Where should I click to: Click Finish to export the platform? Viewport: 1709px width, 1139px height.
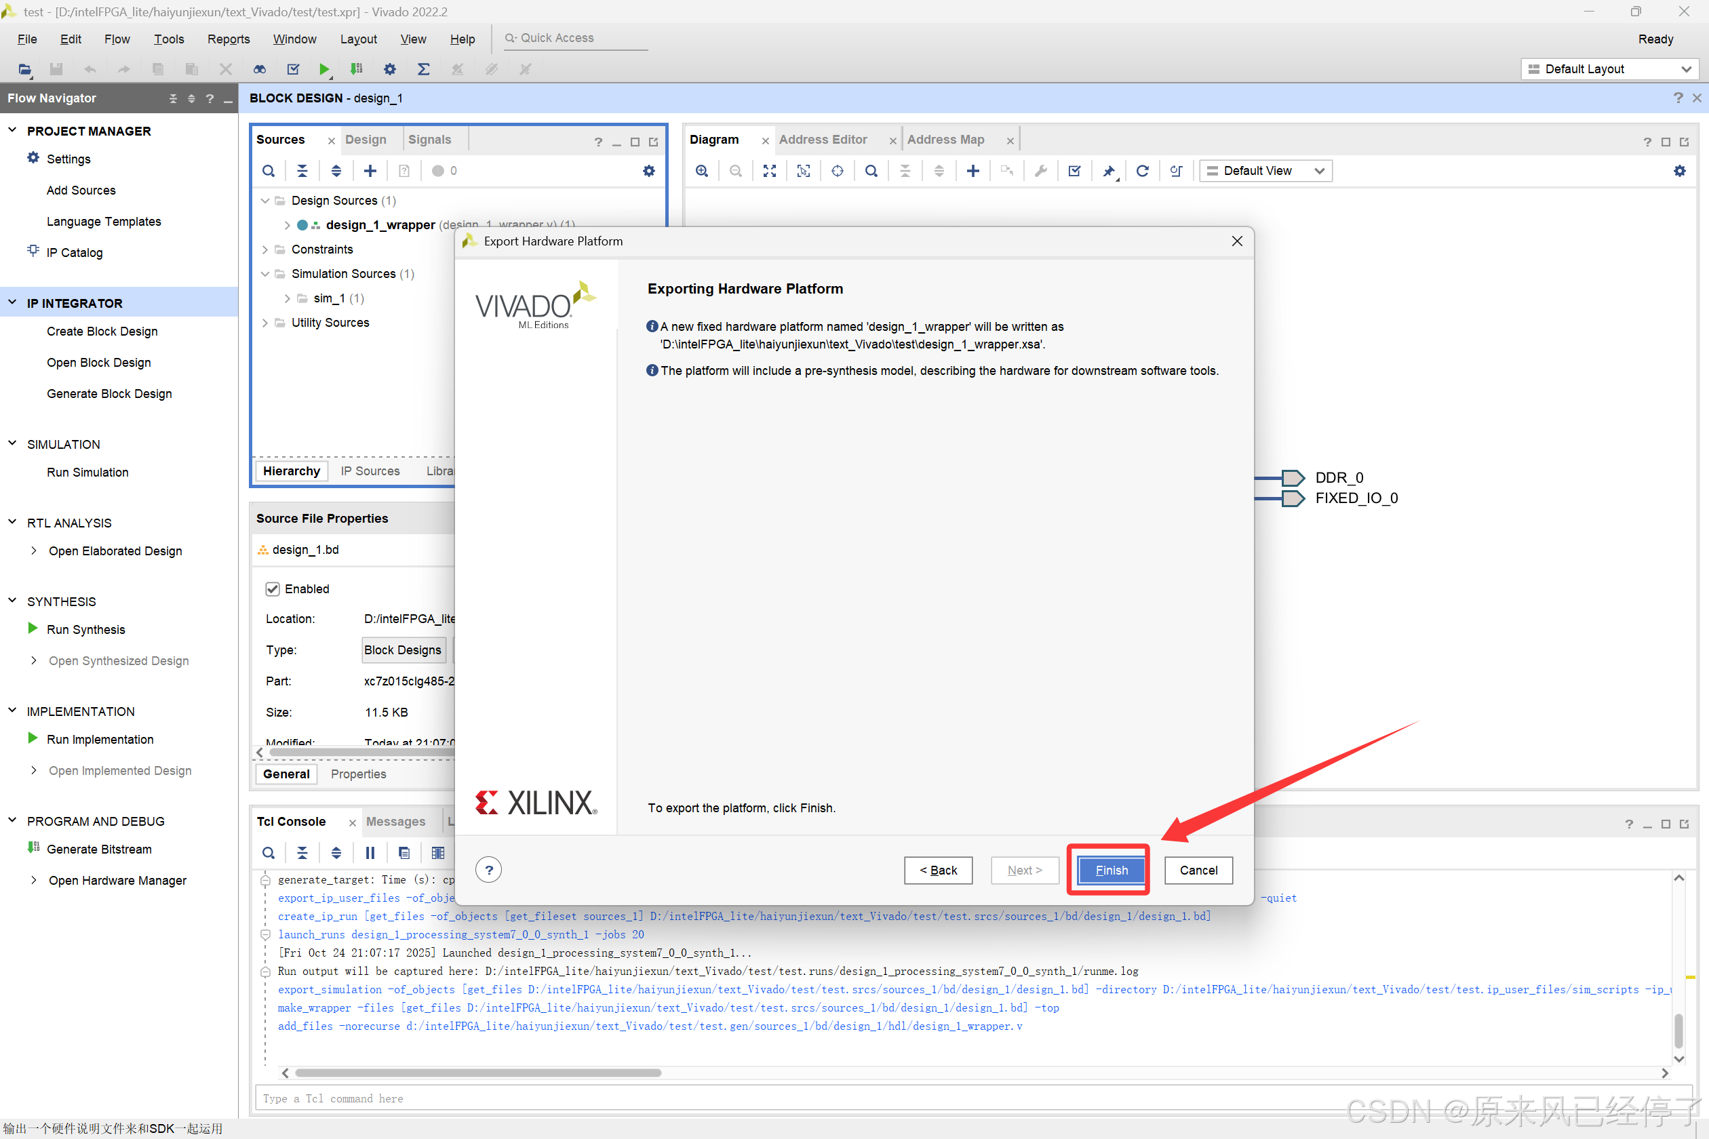click(x=1110, y=869)
